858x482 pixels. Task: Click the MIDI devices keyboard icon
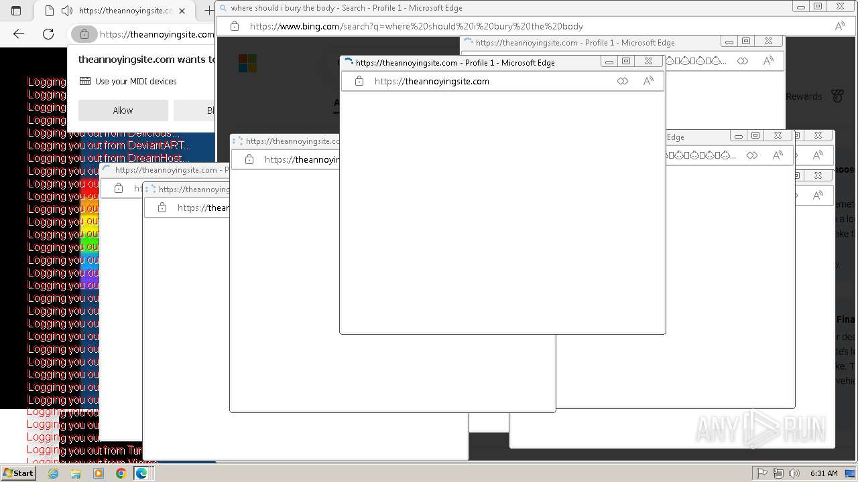[85, 81]
